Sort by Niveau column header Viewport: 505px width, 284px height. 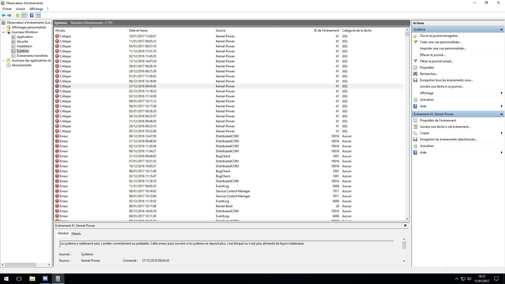[x=90, y=31]
